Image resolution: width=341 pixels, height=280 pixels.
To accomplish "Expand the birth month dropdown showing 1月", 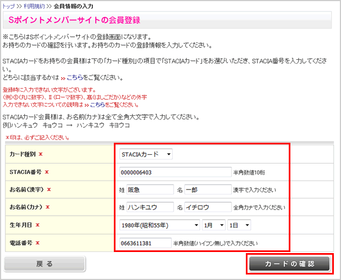I will tap(214, 225).
